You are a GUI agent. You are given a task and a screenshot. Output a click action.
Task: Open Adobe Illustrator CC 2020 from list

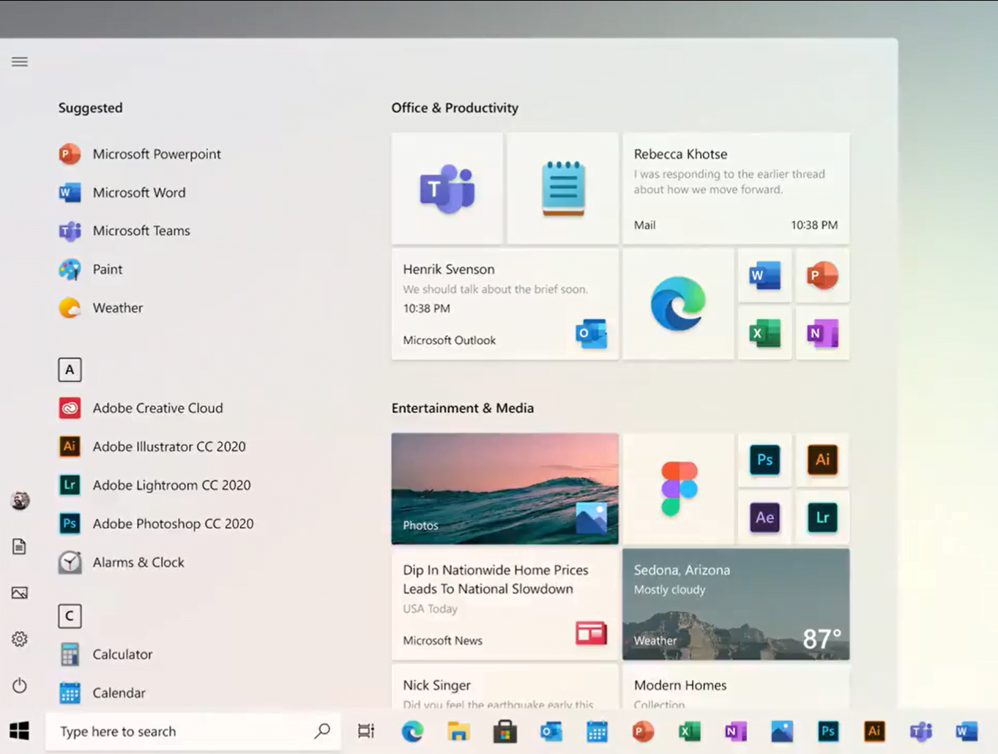pyautogui.click(x=168, y=447)
